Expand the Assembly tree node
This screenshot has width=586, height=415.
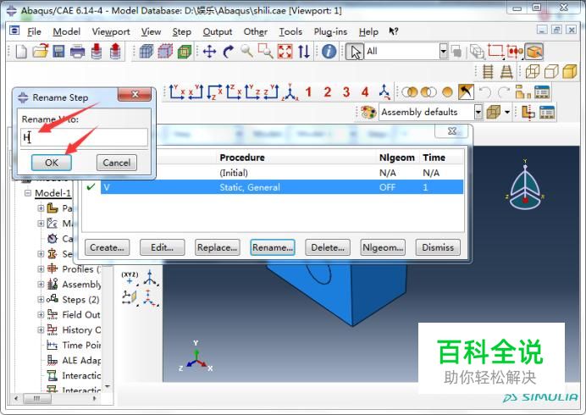[x=41, y=284]
